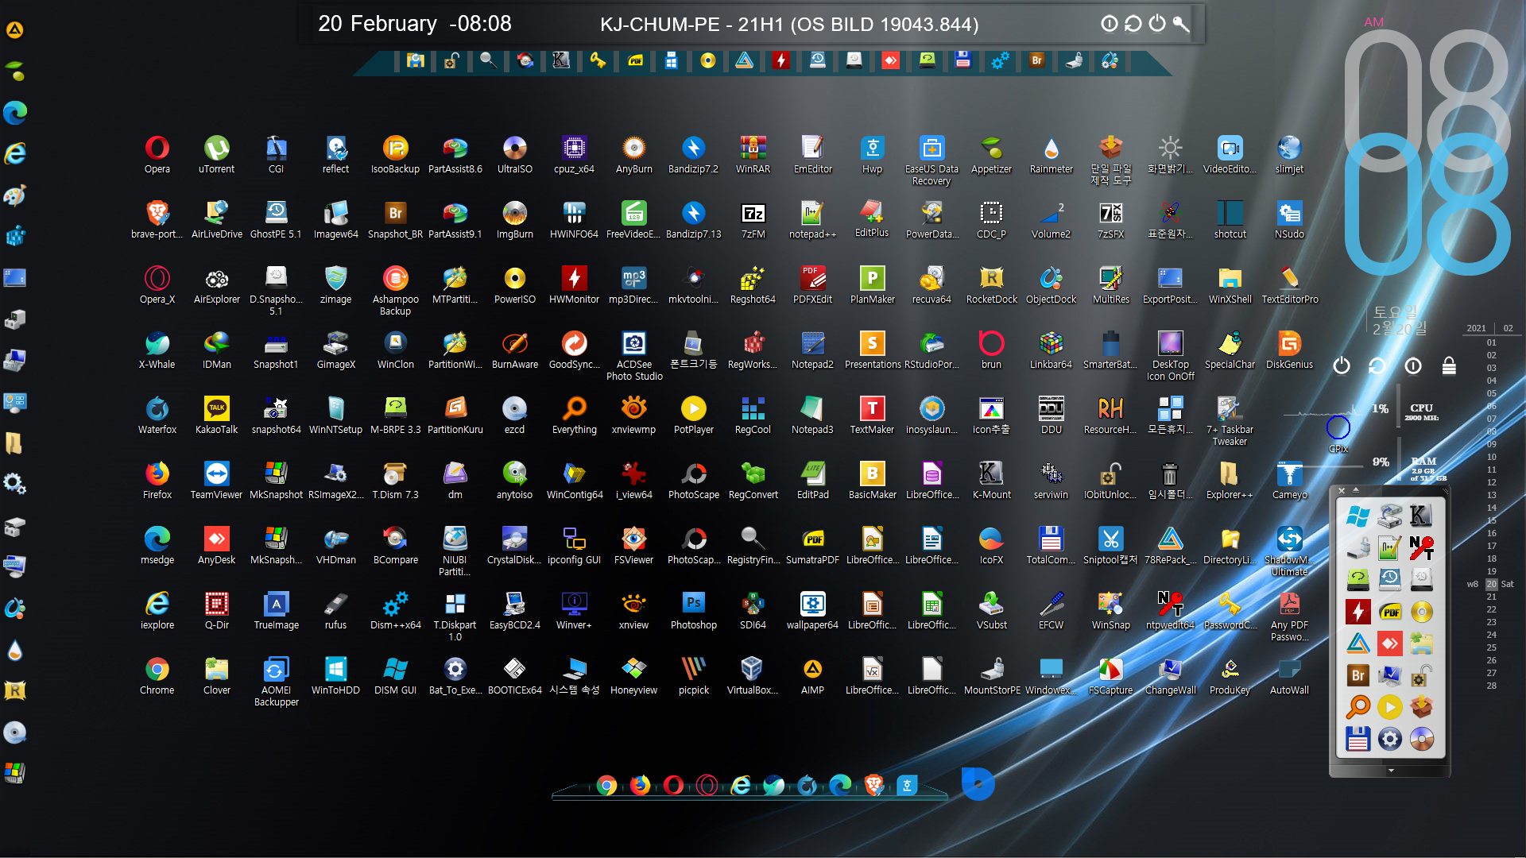Open Photoshop desktop shortcut
The image size is (1526, 858).
coord(693,610)
